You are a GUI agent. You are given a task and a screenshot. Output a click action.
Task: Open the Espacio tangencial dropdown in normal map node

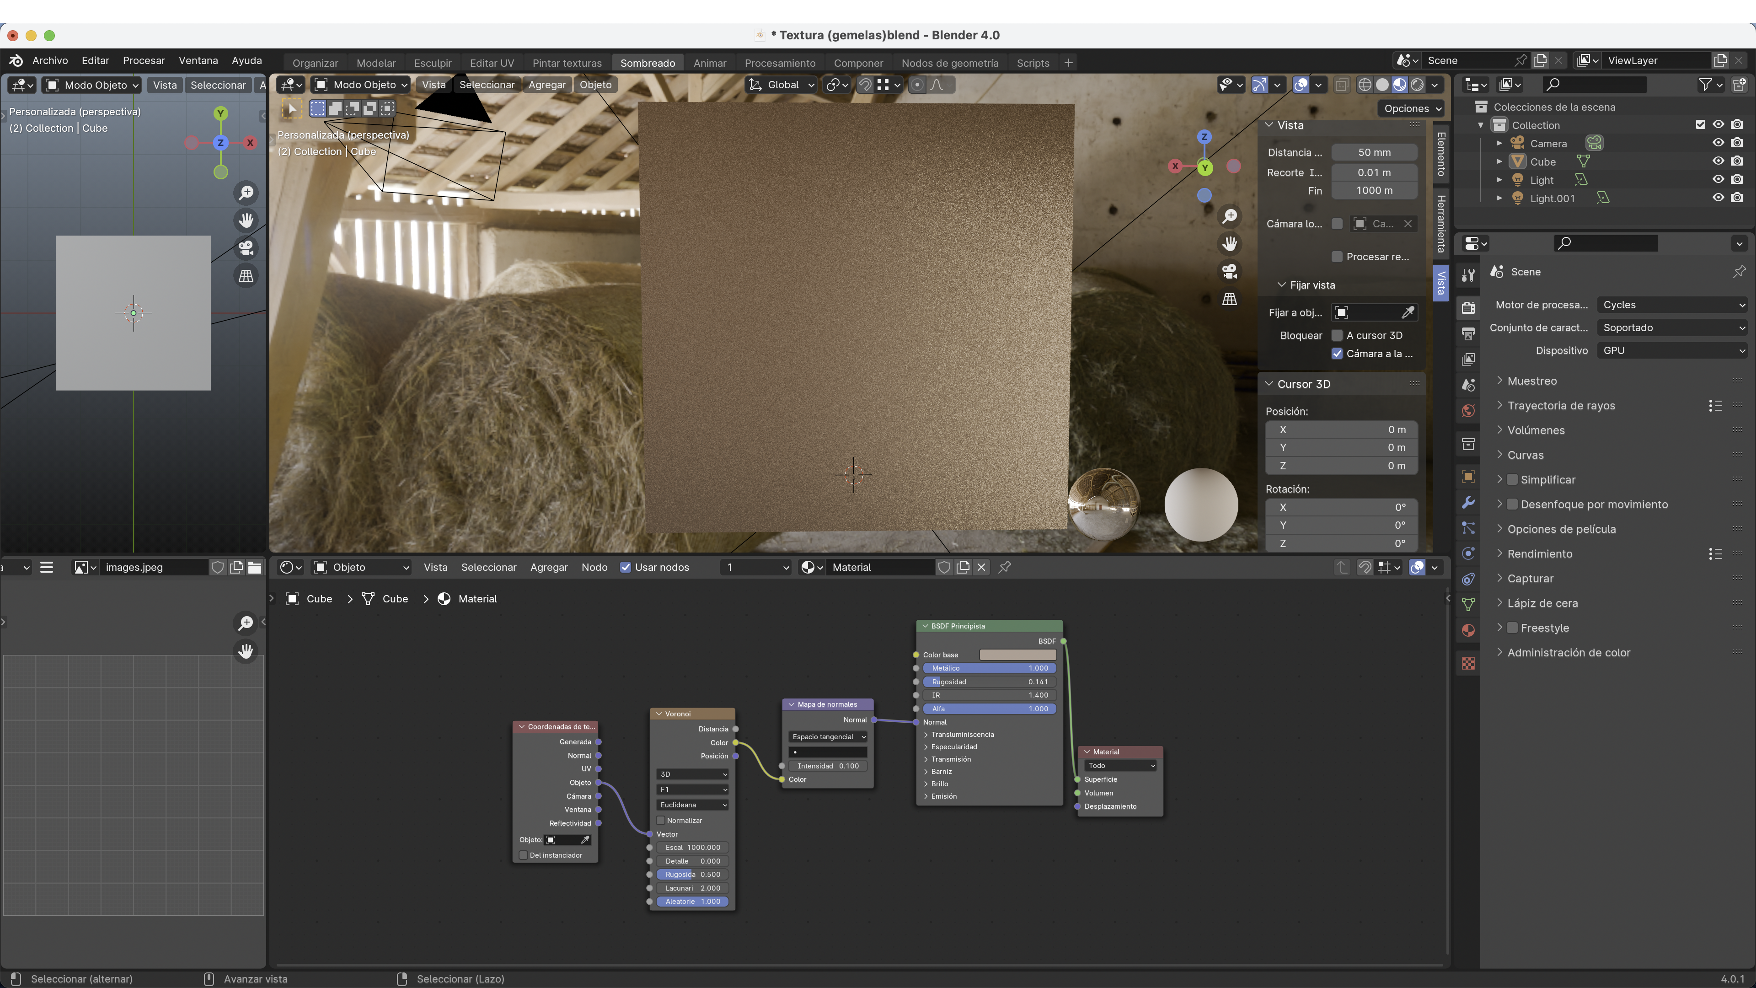pyautogui.click(x=828, y=736)
